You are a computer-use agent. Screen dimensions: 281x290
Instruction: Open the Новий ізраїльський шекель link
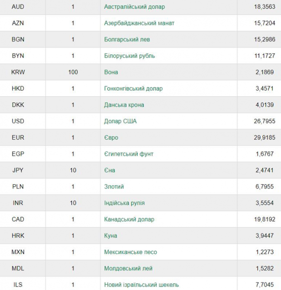141,285
